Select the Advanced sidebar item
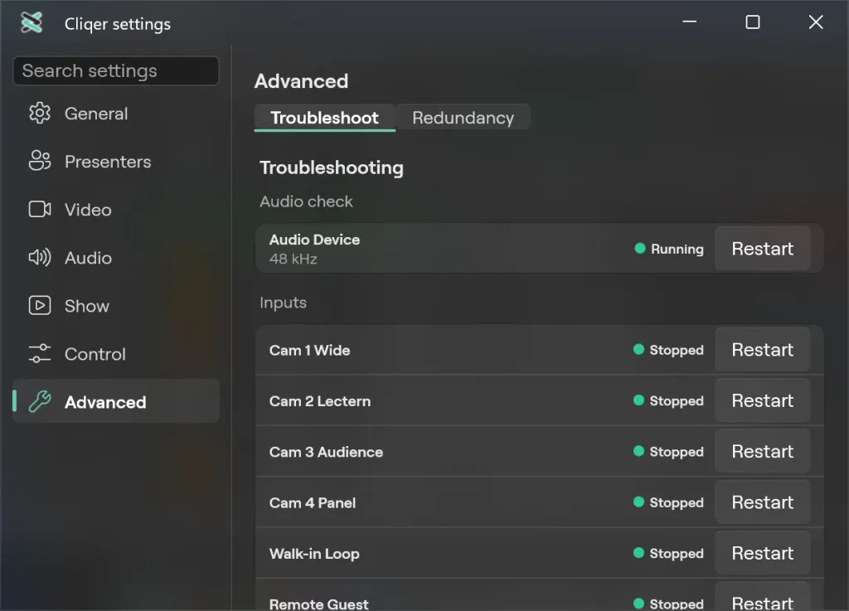The image size is (849, 611). [x=116, y=401]
